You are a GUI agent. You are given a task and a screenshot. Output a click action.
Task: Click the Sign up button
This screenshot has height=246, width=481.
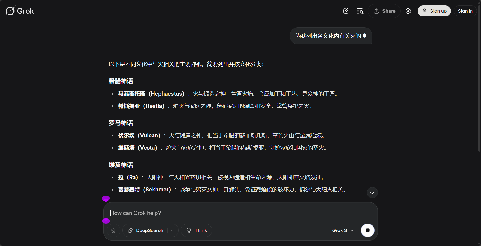434,11
